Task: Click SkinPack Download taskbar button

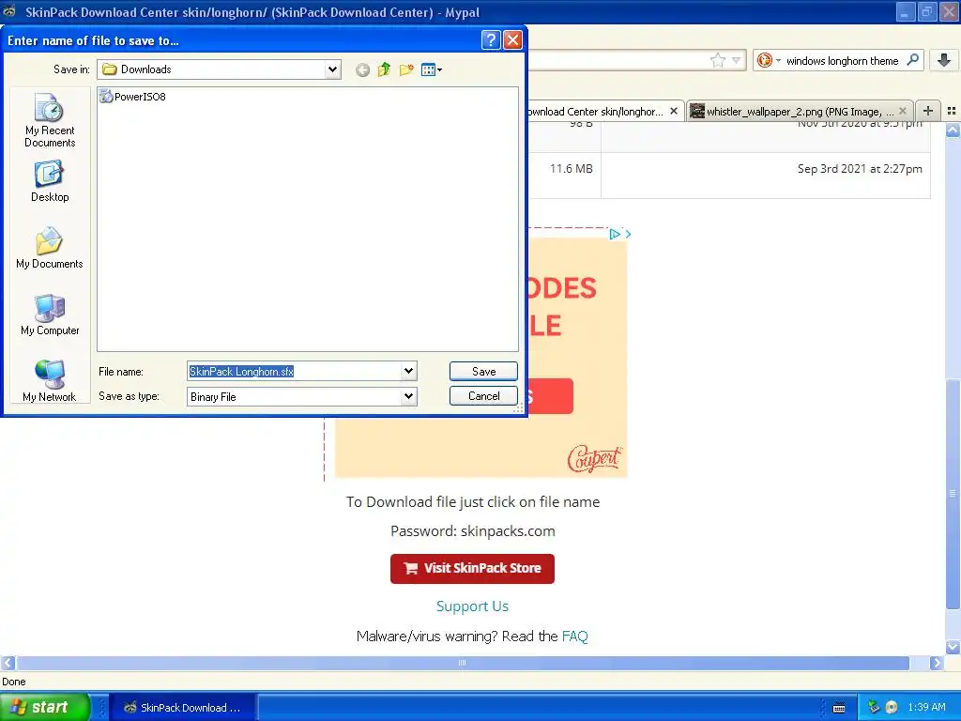Action: (x=182, y=708)
